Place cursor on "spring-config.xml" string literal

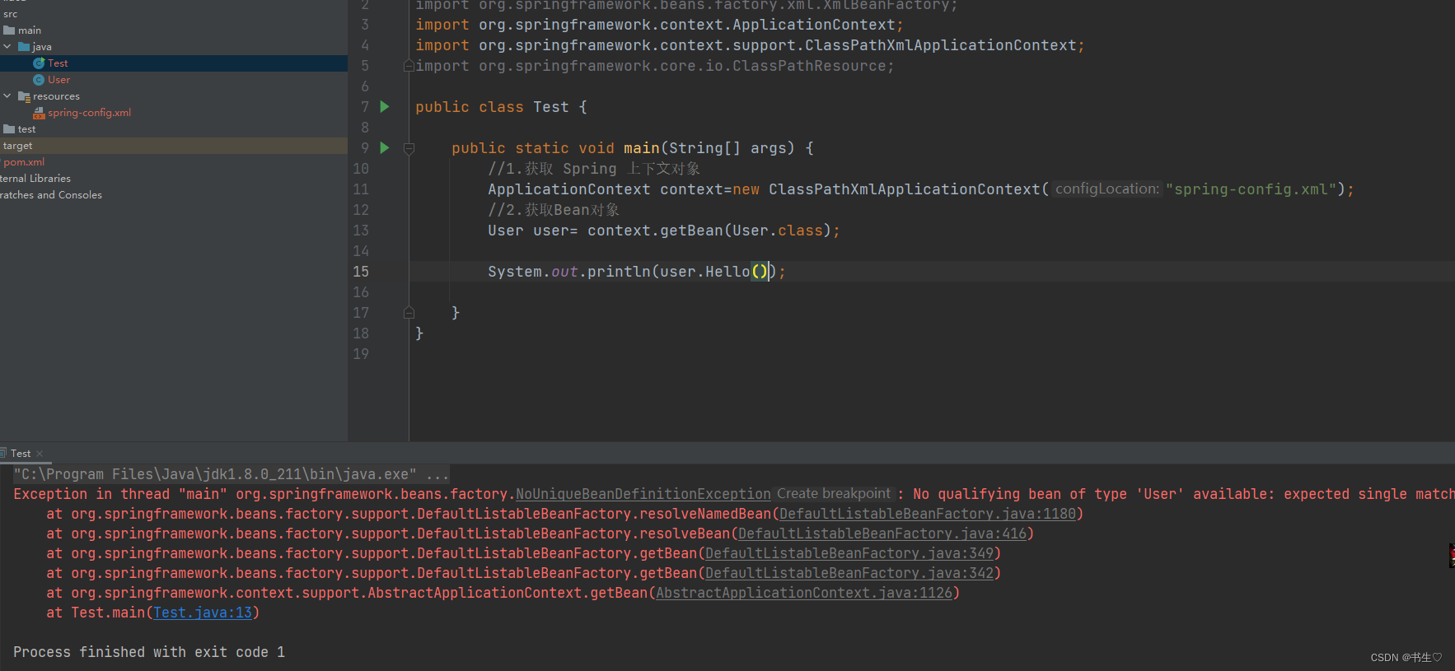[x=1251, y=189]
